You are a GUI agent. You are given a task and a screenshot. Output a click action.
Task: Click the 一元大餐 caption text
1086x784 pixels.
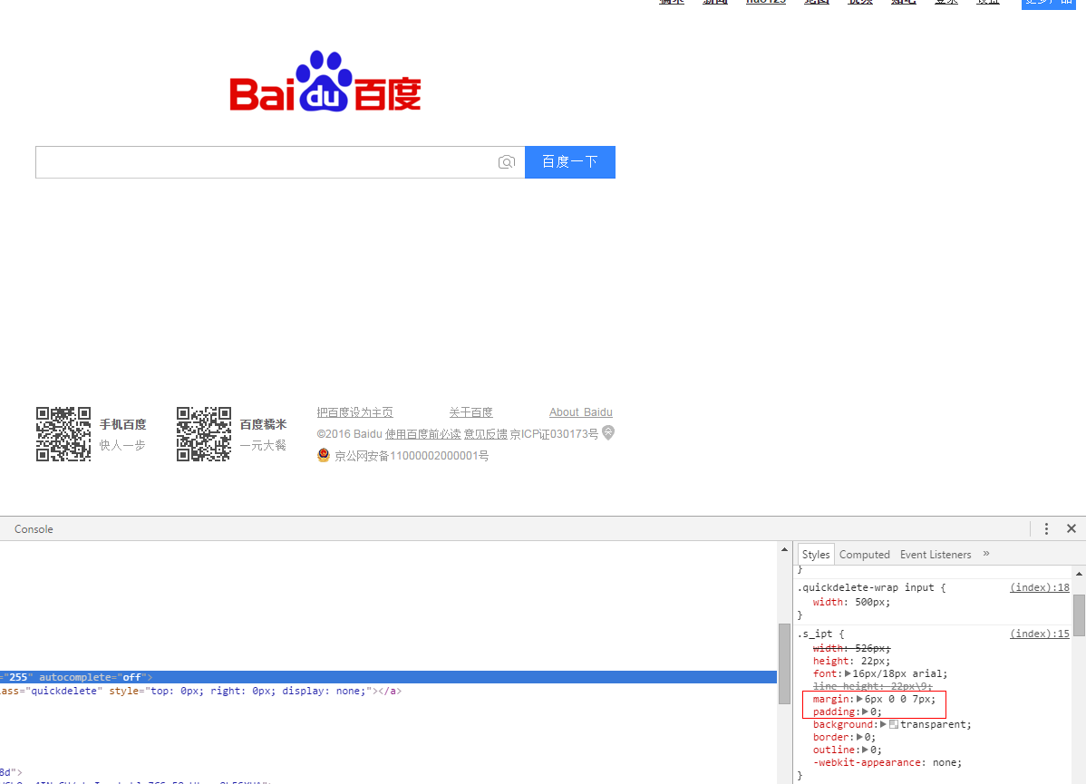(263, 445)
